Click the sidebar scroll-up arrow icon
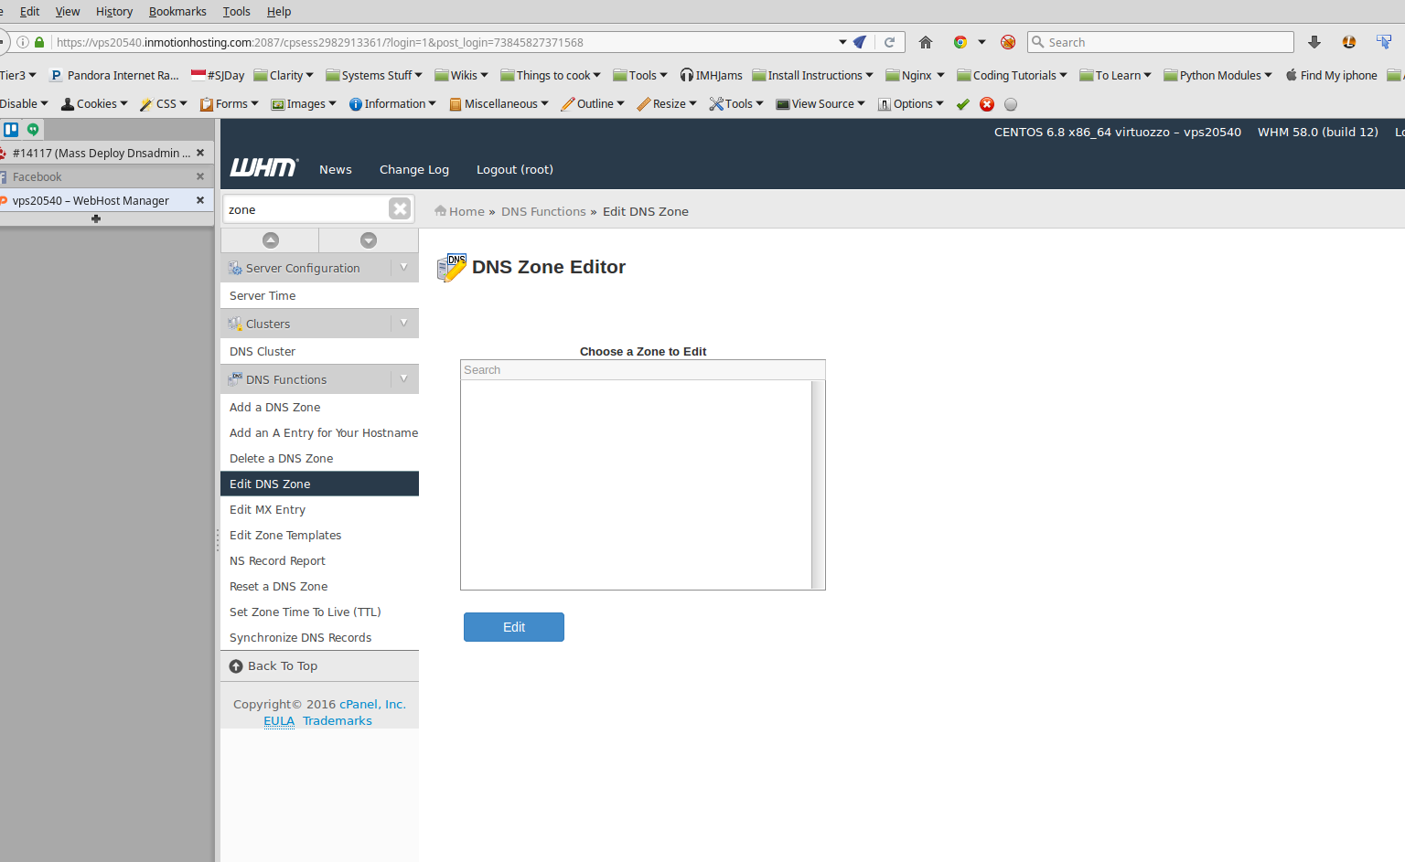This screenshot has width=1405, height=862. click(271, 240)
